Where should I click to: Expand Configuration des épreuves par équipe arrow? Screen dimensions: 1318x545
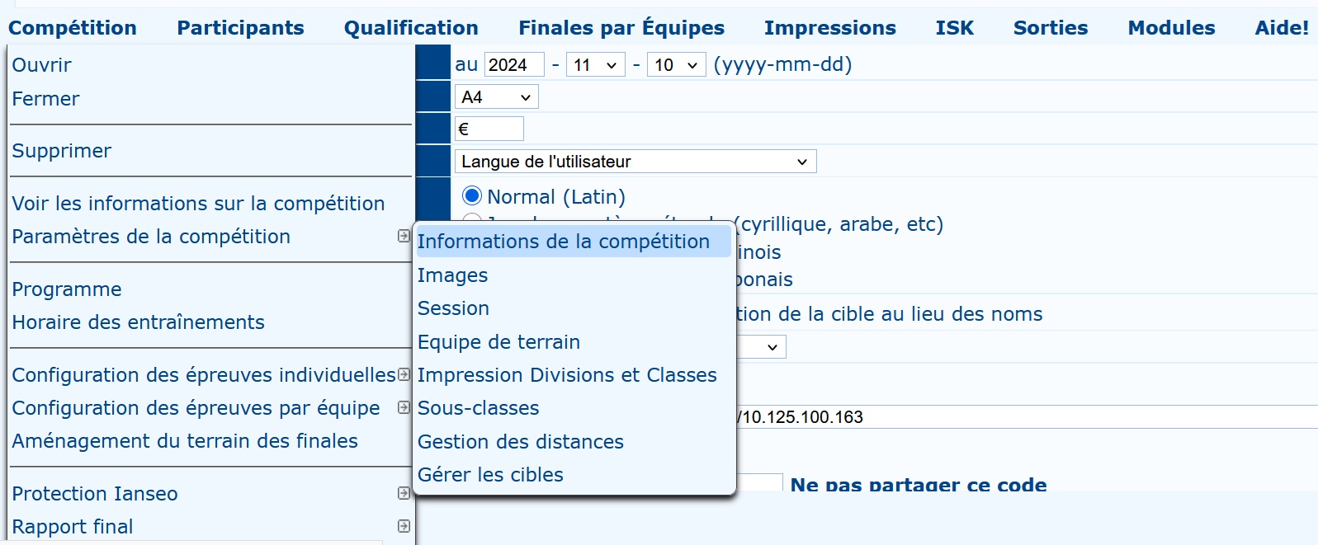coord(404,407)
